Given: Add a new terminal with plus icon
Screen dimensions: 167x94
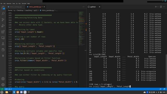Looking at the screenshot, I should [x=156, y=7].
